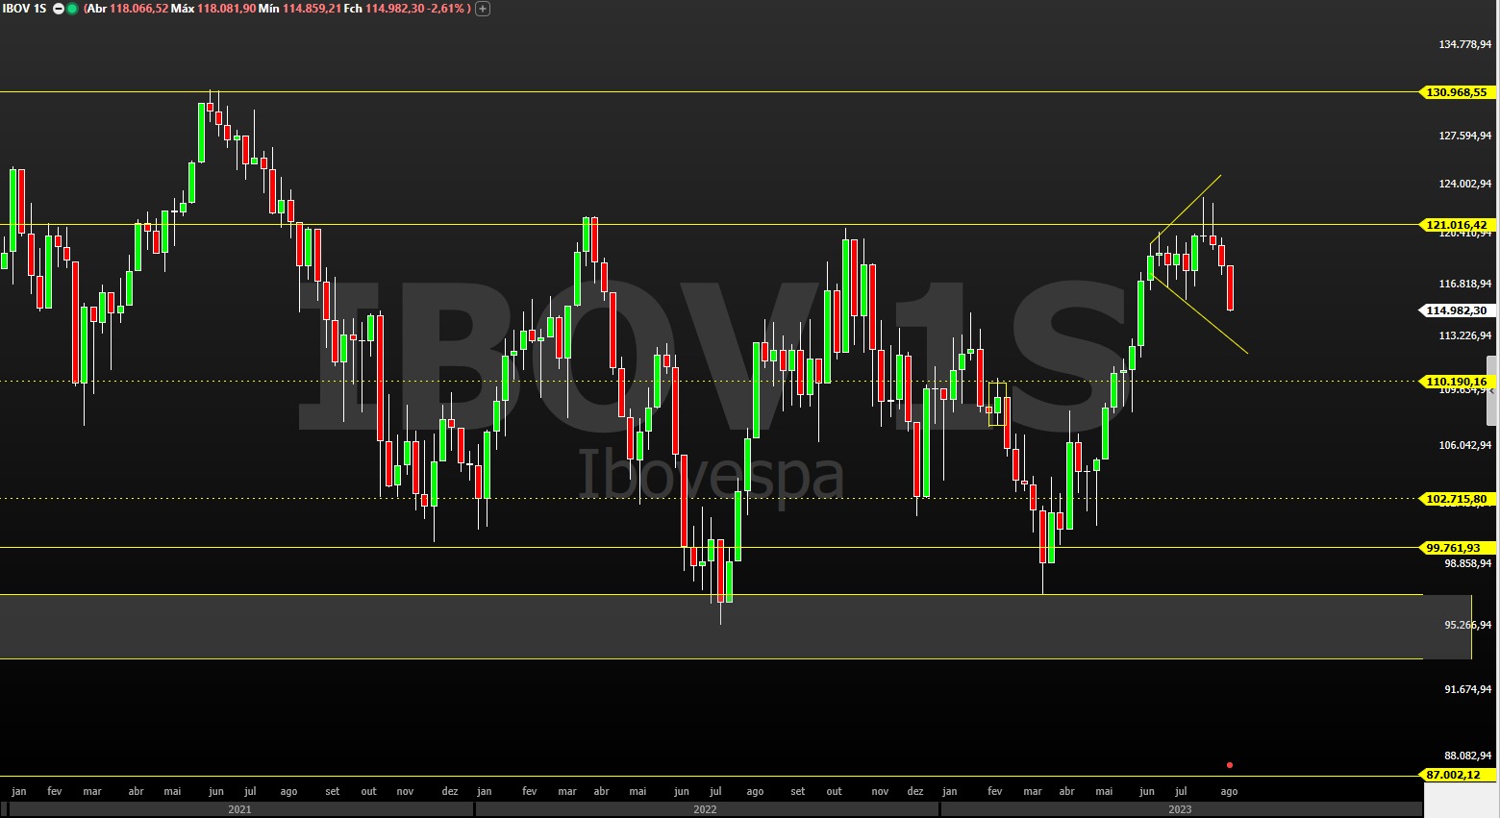Click the 2022 year bar in the timeline
Viewport: 1500px width, 818px height.
706,808
